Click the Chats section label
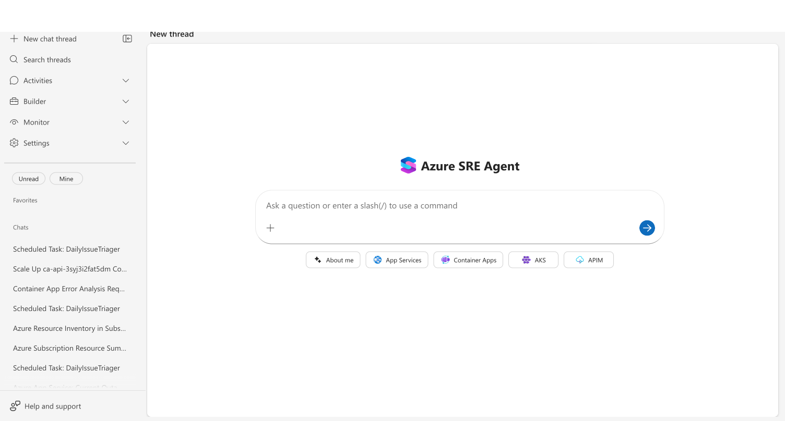Viewport: 785px width, 421px height. (21, 227)
